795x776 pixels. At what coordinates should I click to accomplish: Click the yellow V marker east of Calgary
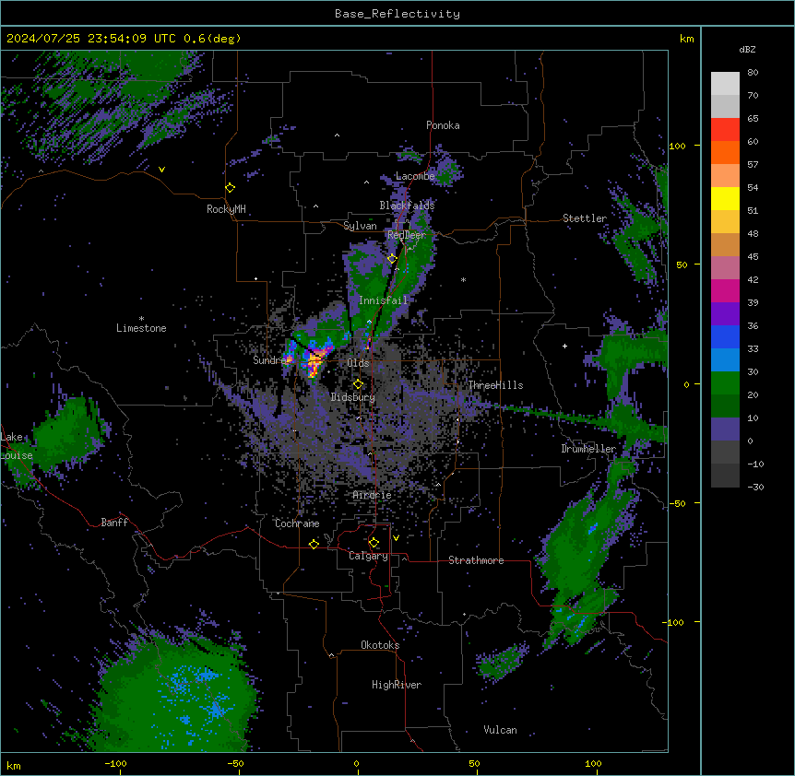(396, 538)
